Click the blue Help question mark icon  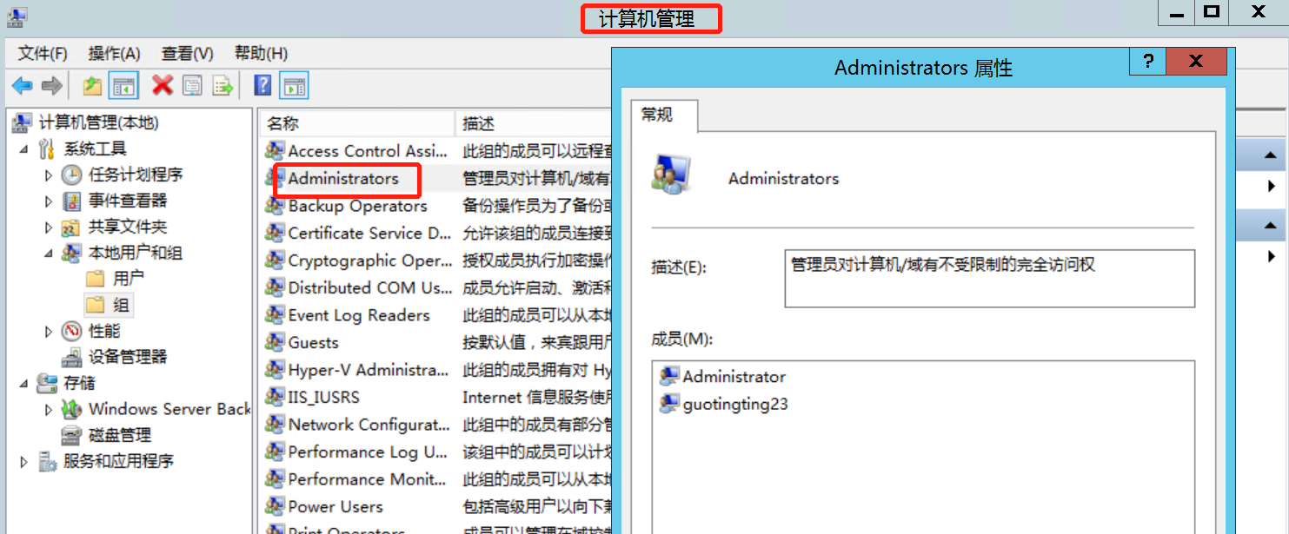(262, 85)
